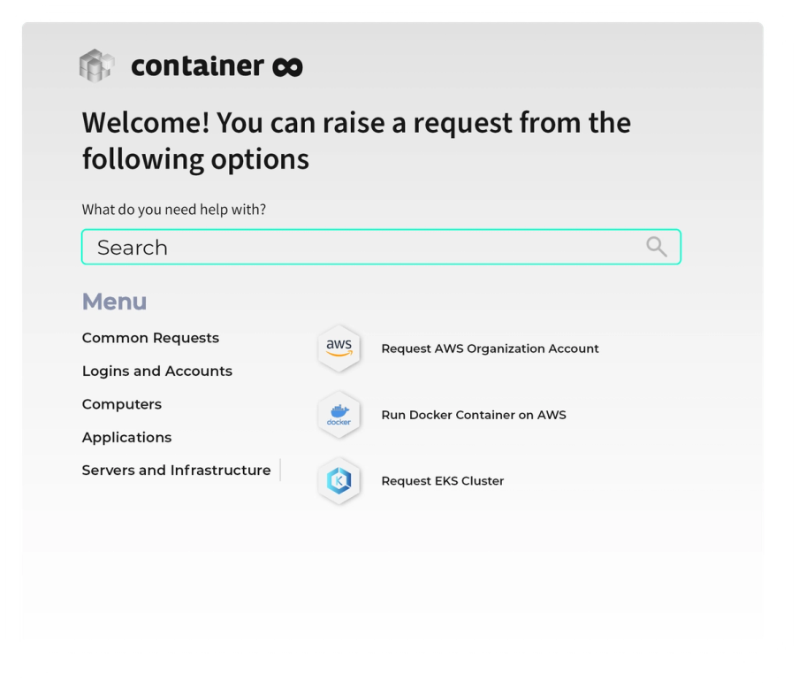This screenshot has width=799, height=689.
Task: Click the AWS hexagon icon
Action: (339, 348)
